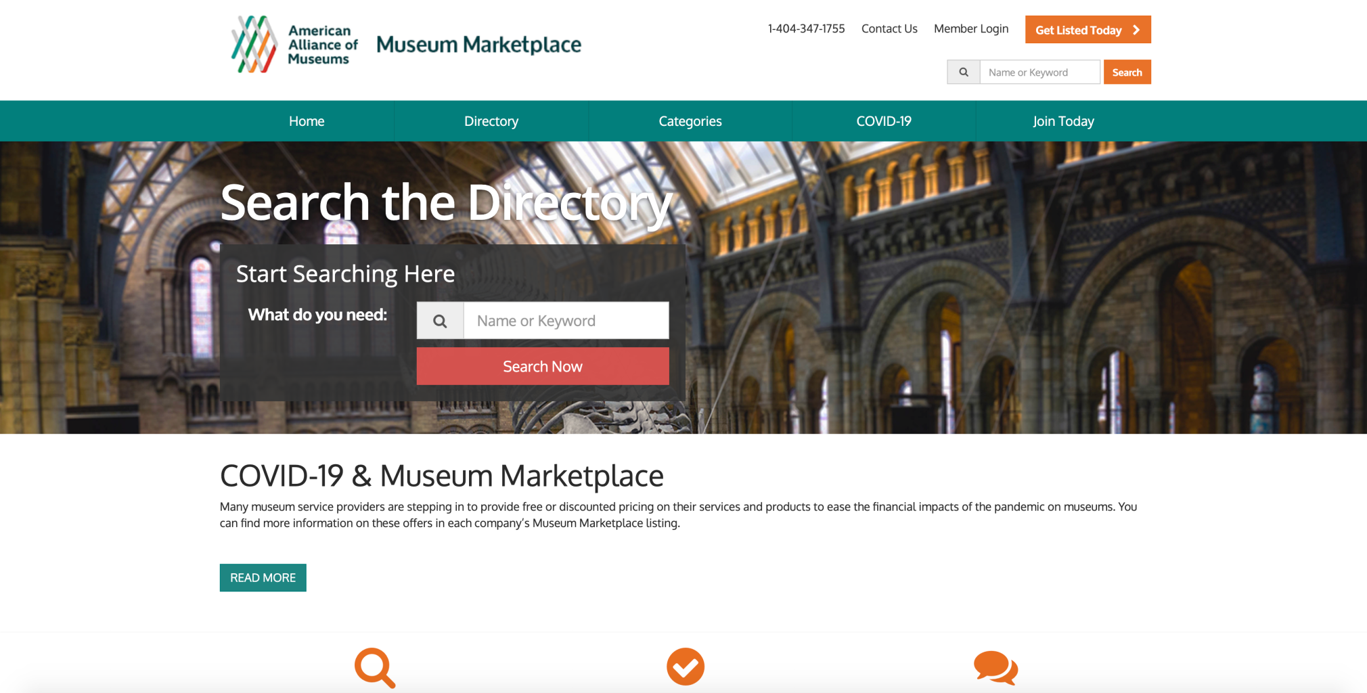Click the orange chat bubbles icon

995,668
